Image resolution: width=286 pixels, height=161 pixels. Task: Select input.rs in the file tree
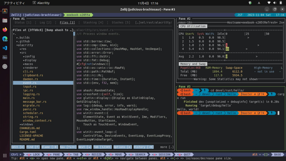coord(30,87)
